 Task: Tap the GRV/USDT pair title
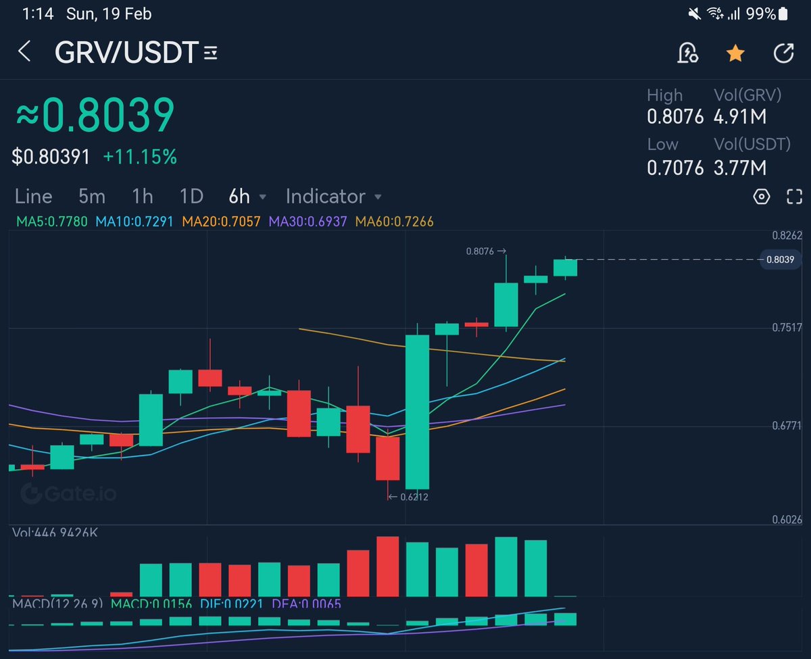click(126, 53)
